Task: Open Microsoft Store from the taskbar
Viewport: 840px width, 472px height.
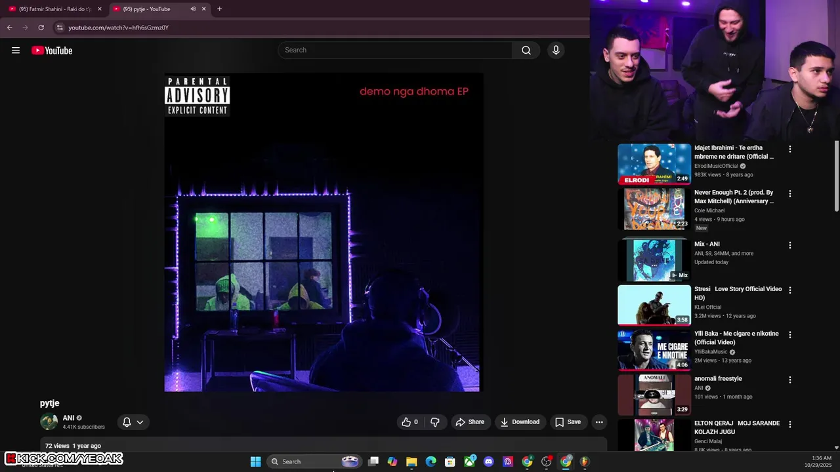Action: click(x=450, y=462)
